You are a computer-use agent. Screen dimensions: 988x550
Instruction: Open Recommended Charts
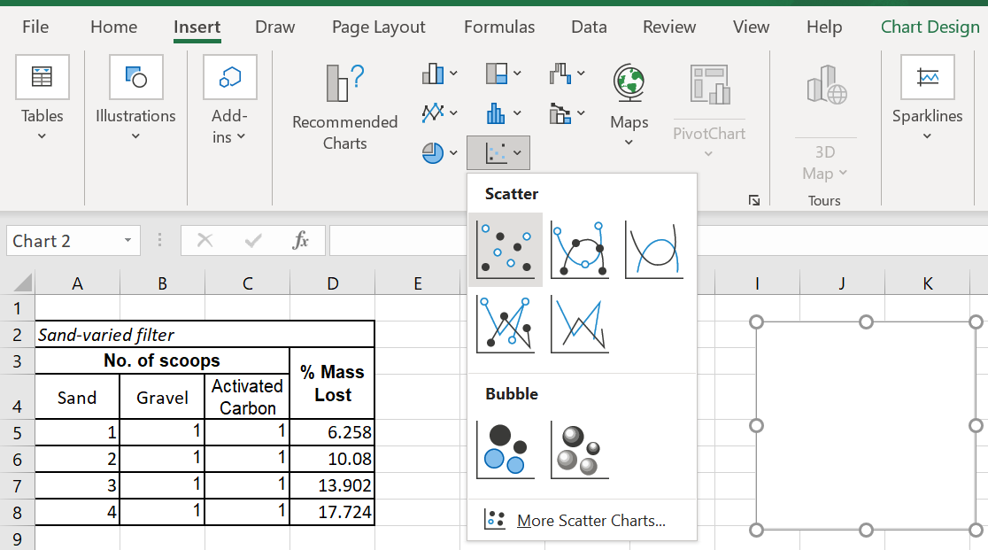344,107
